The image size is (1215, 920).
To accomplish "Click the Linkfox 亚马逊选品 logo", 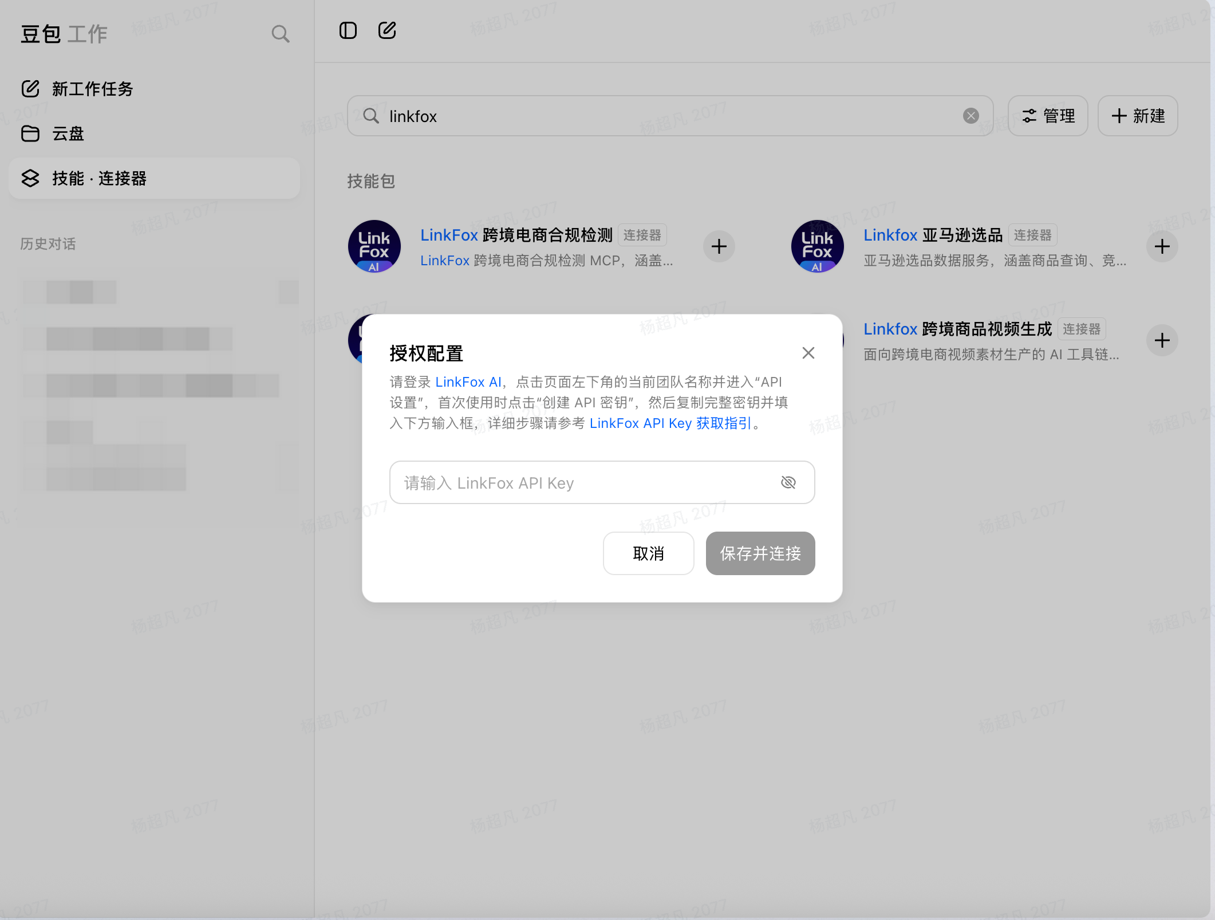I will 818,246.
